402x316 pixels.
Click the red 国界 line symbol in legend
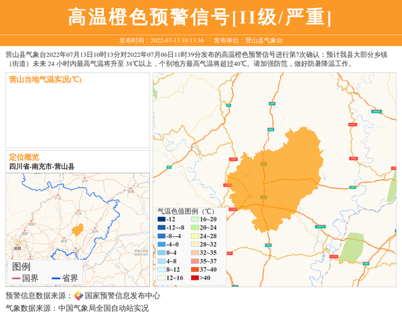(x=16, y=278)
